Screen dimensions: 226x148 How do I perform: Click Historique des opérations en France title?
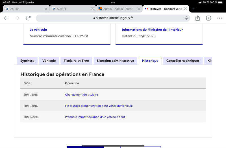tap(62, 74)
